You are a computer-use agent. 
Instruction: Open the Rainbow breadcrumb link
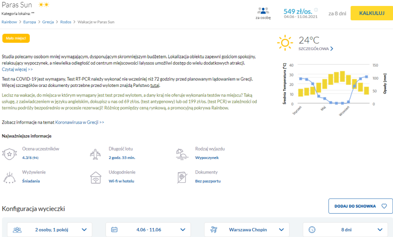pos(9,22)
